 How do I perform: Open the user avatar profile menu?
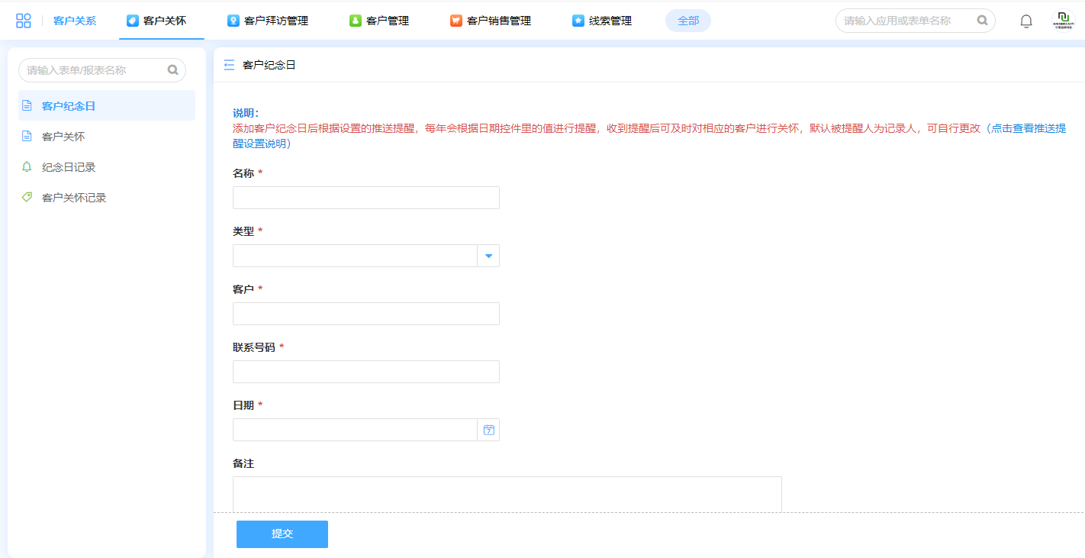1062,21
